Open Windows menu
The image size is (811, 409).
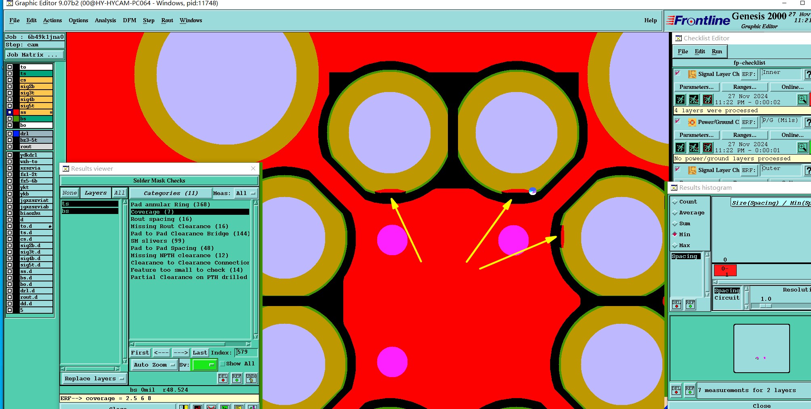point(191,21)
